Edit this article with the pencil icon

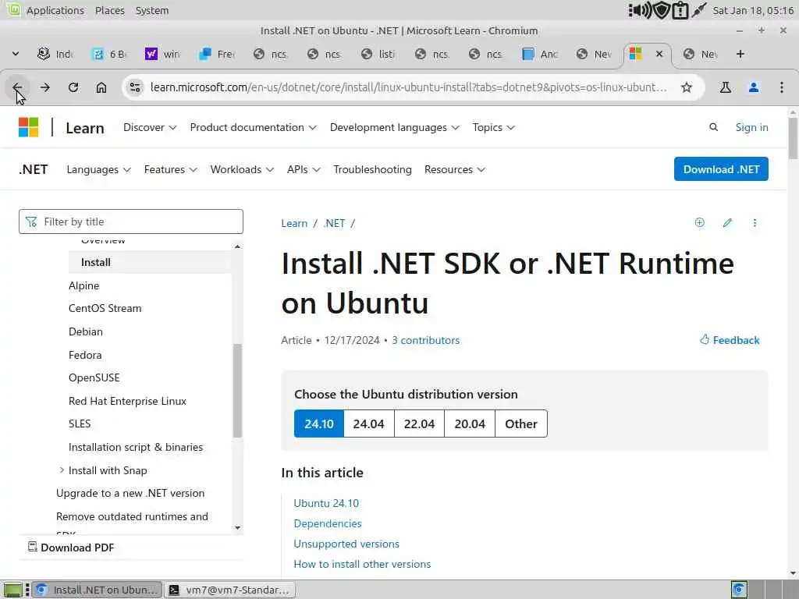[727, 222]
